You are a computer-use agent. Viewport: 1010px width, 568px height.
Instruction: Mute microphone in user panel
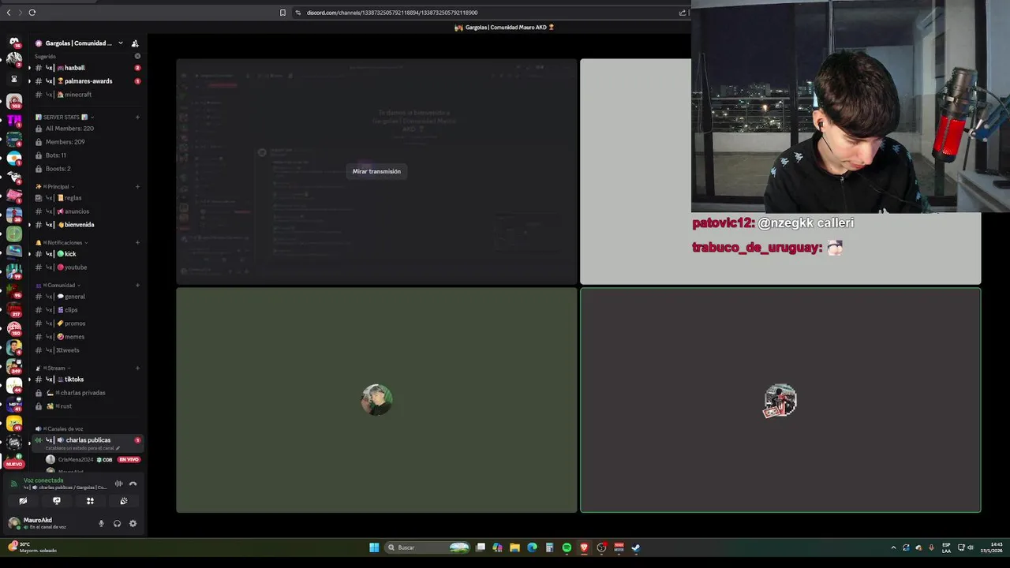(x=101, y=523)
